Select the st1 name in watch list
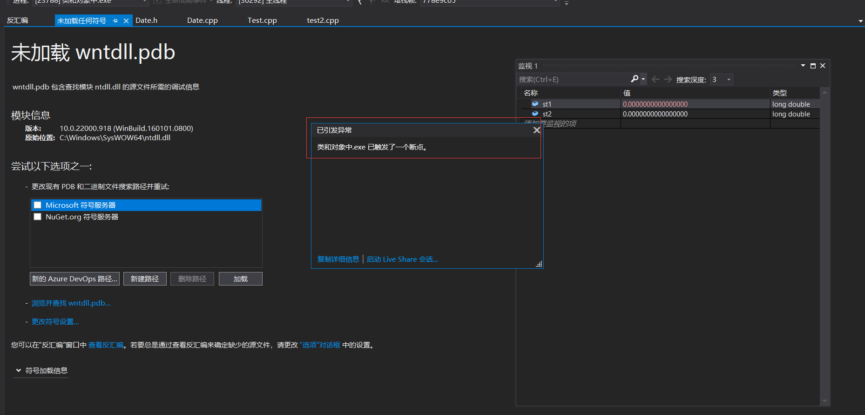865x415 pixels. 547,104
